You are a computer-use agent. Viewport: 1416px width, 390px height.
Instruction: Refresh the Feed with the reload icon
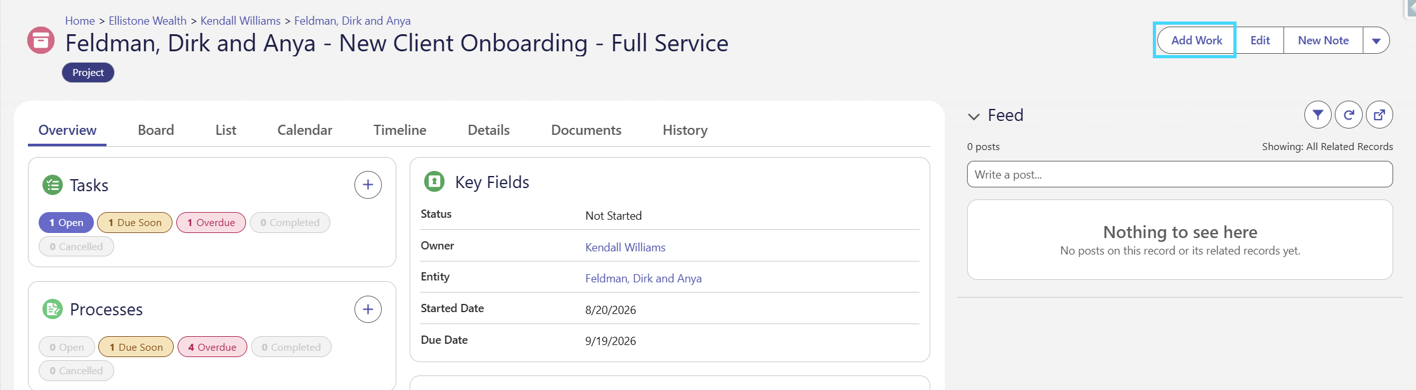(x=1349, y=115)
